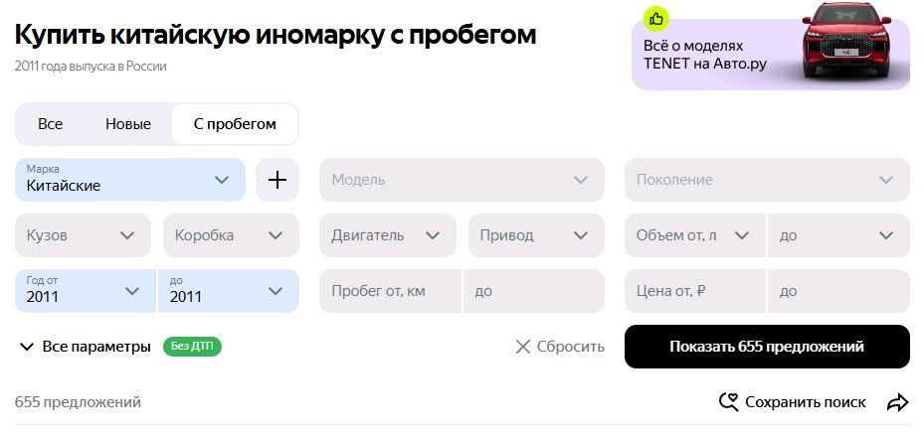Click Показать 655 предложений button

[x=767, y=347]
